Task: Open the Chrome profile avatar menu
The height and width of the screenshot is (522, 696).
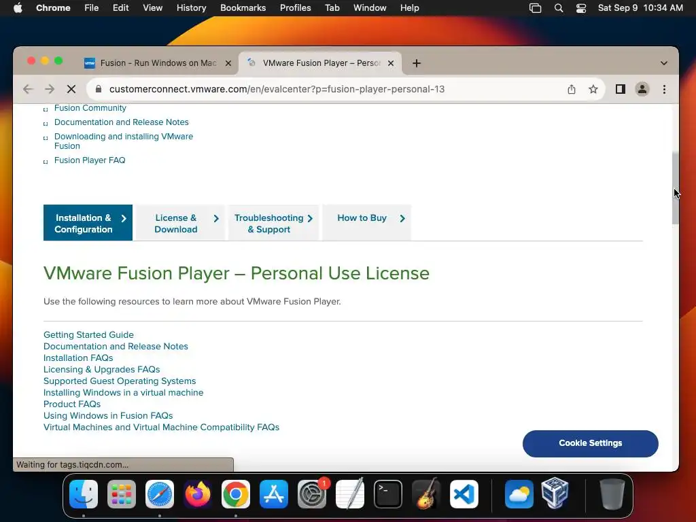Action: 642,89
